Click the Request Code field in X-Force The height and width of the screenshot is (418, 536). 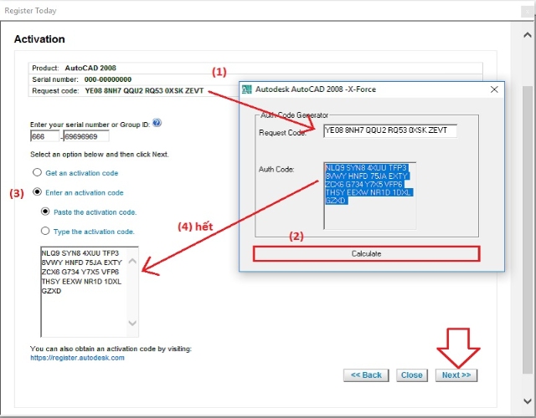[x=390, y=130]
